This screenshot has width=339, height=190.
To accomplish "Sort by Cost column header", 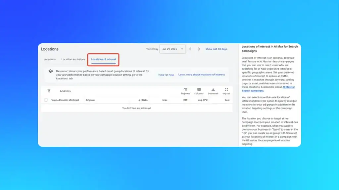I will [227, 100].
